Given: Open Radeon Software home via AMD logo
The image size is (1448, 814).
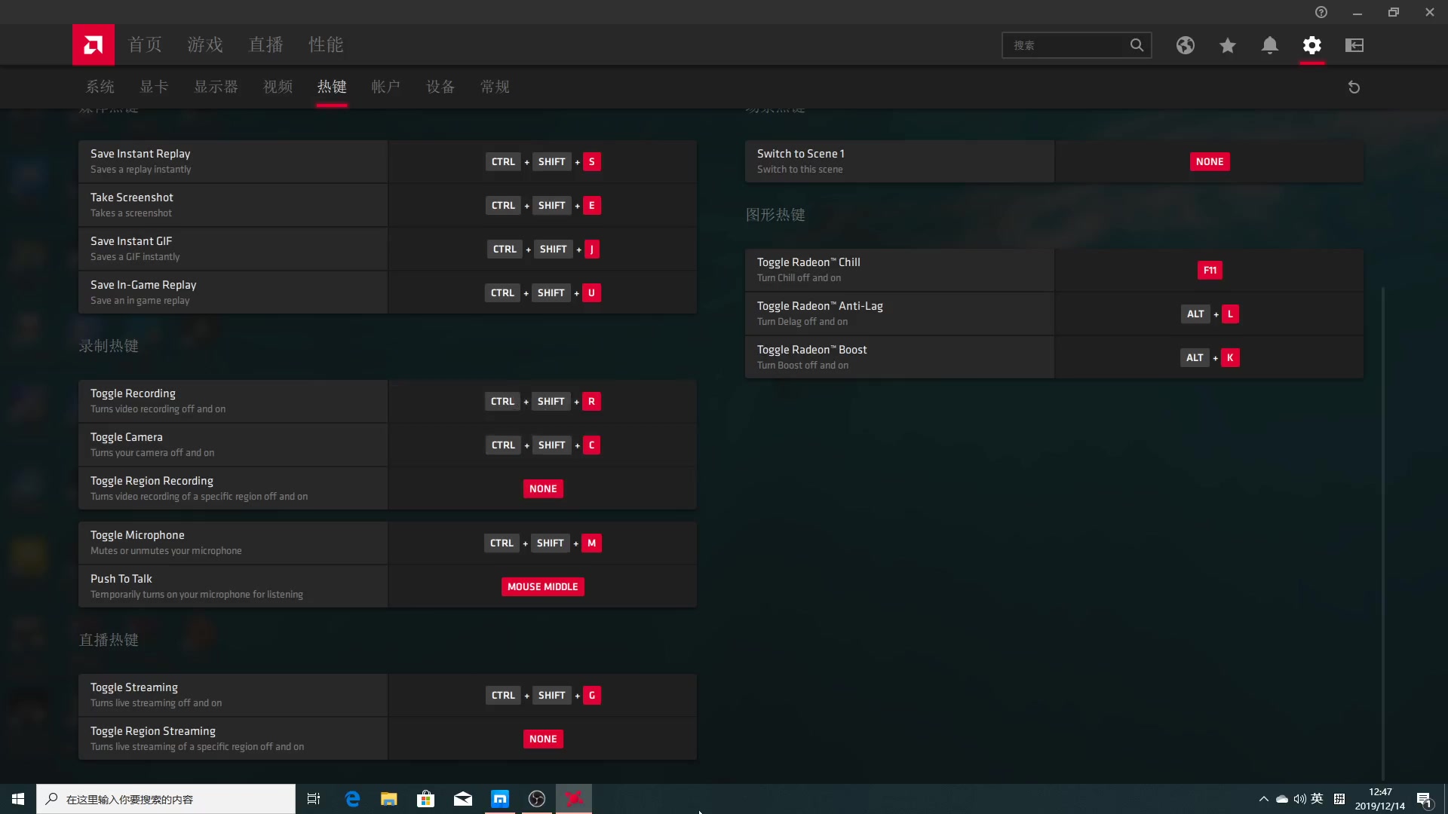Looking at the screenshot, I should click(93, 44).
